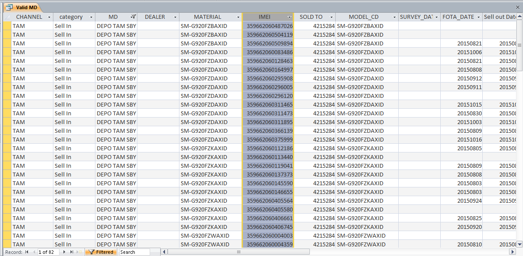Click FOTA_DATE cell 20150825
Viewport: 523px width, 256px height.
click(462, 218)
